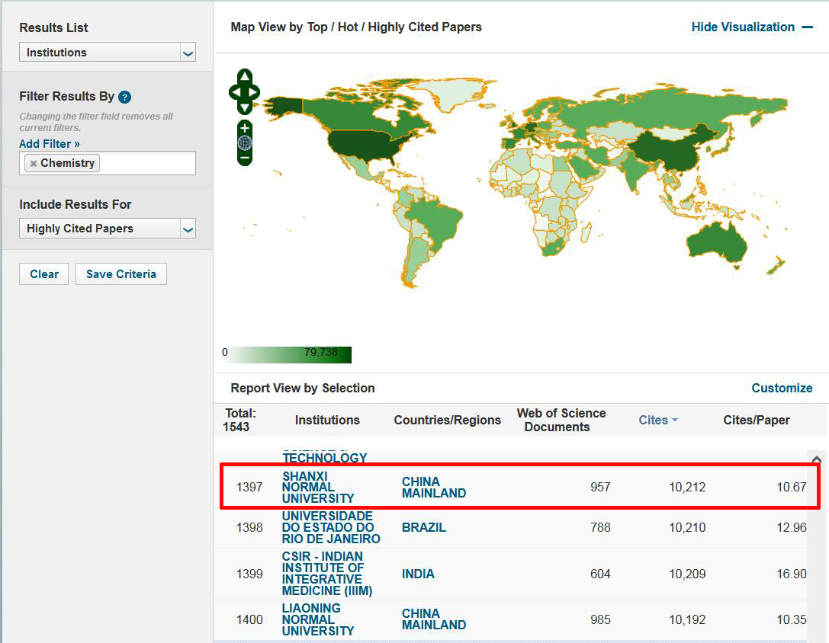The width and height of the screenshot is (829, 643).
Task: Reset map view with globe icon
Action: [x=244, y=142]
